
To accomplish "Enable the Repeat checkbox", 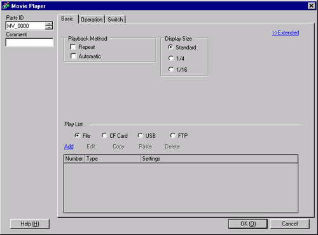I will pyautogui.click(x=73, y=47).
